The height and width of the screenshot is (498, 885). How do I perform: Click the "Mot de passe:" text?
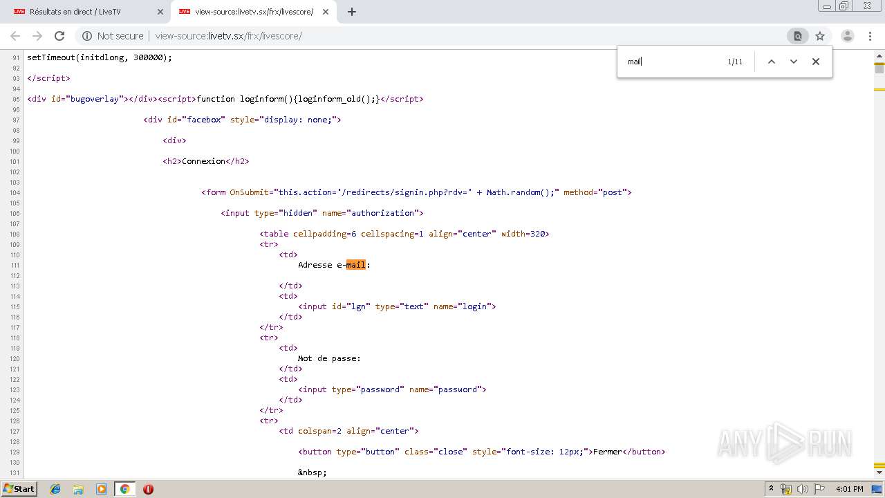pos(330,358)
